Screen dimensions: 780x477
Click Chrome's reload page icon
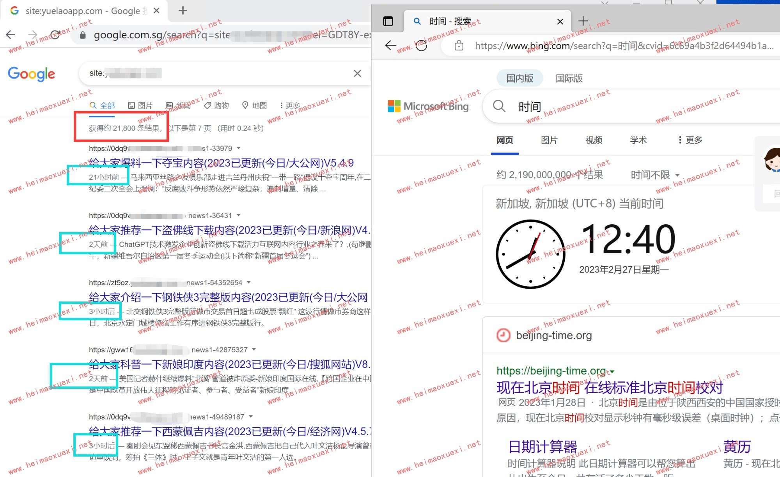55,35
